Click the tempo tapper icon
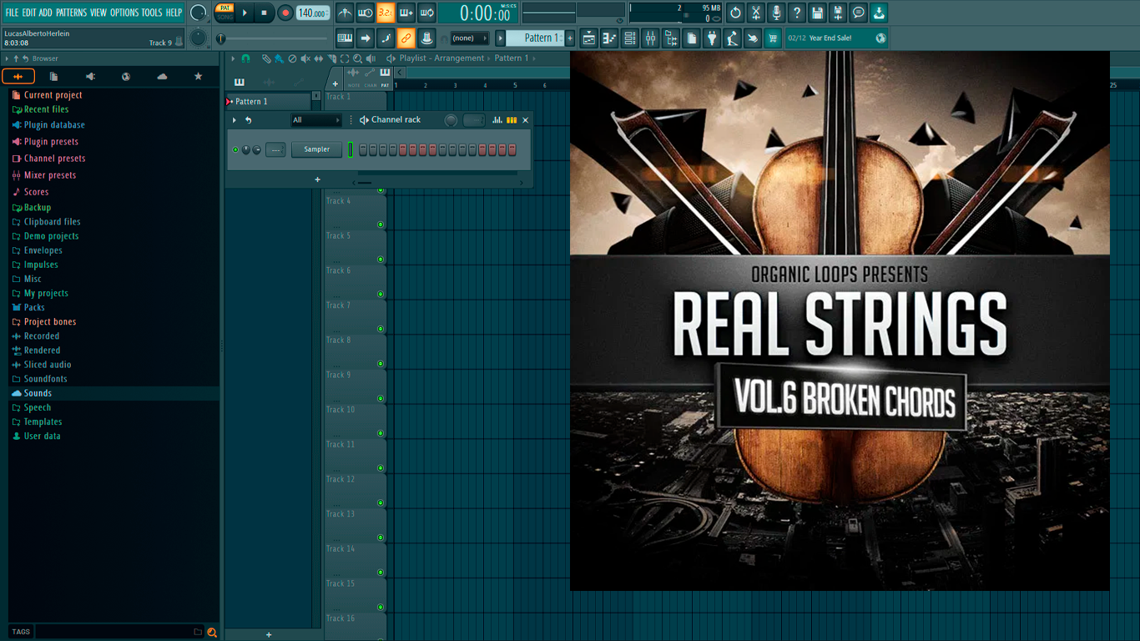 [732, 38]
